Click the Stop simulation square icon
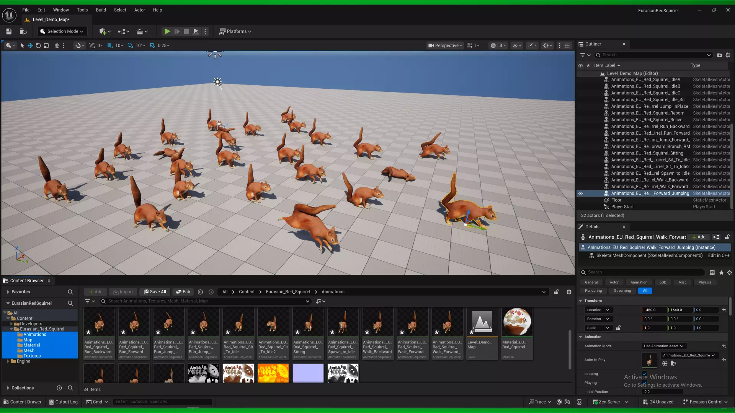This screenshot has width=735, height=413. point(186,31)
